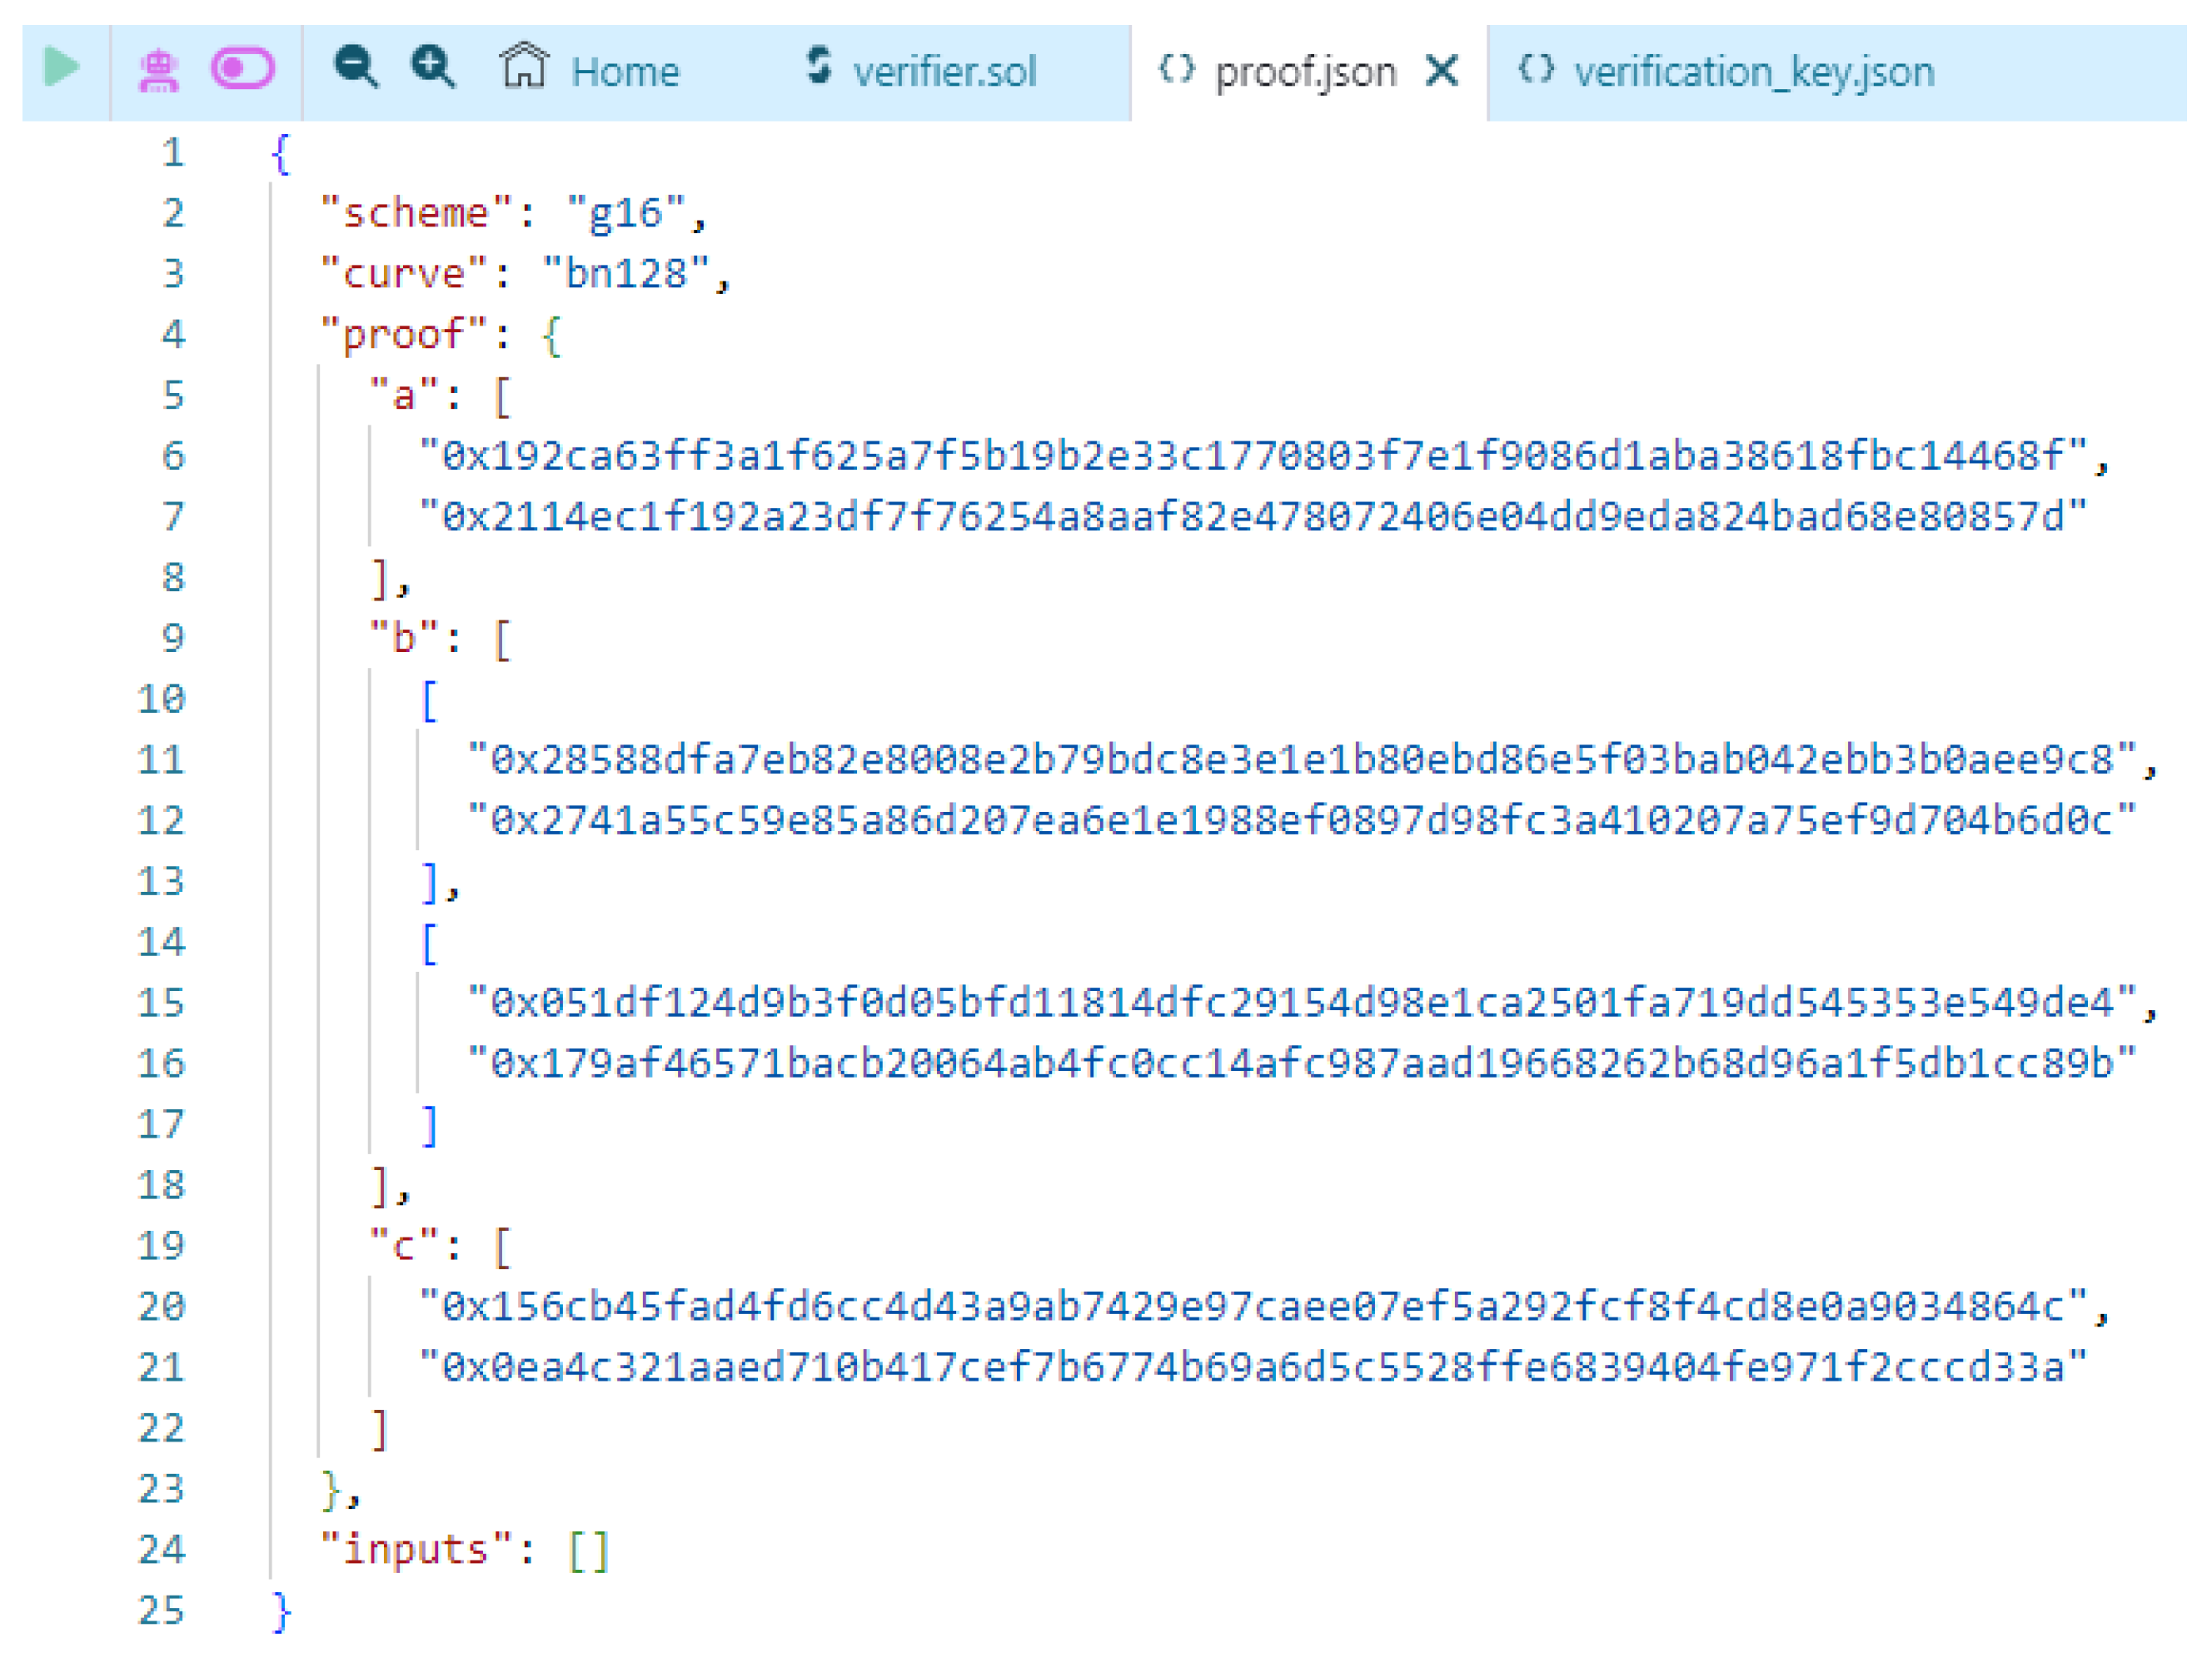2212x1658 pixels.
Task: Click the JSON braces icon on proof.json
Action: click(1176, 69)
